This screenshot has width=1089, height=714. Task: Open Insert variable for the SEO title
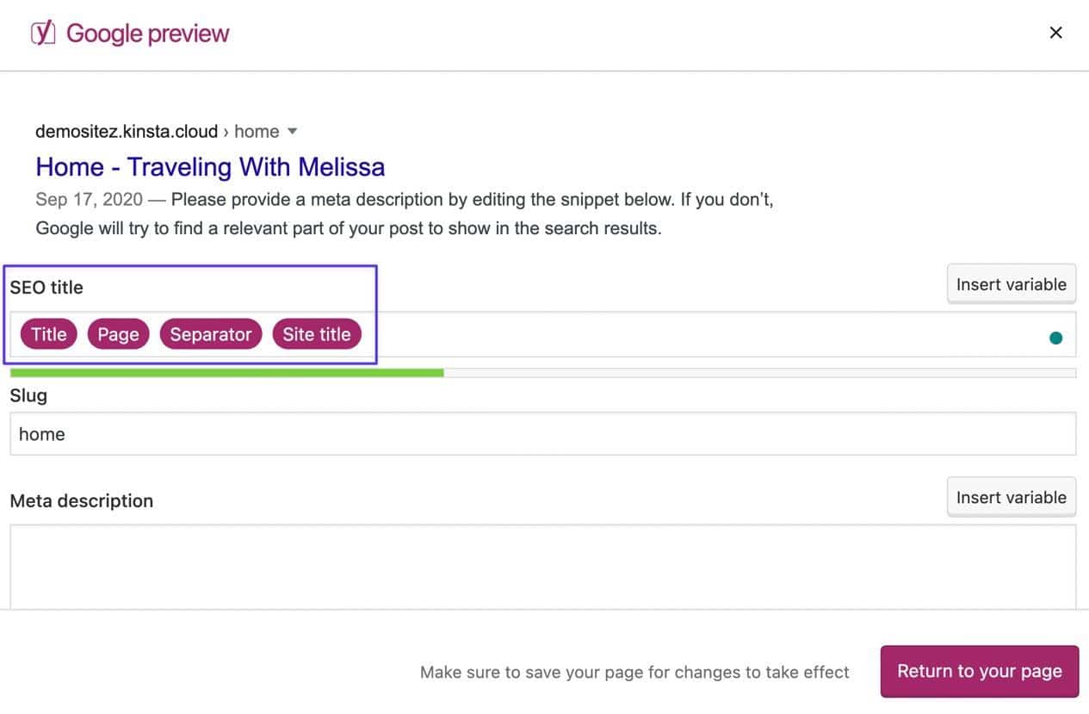[x=1011, y=283]
